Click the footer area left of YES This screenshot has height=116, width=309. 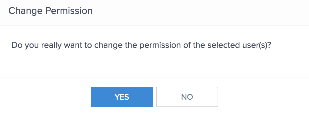coord(45,97)
